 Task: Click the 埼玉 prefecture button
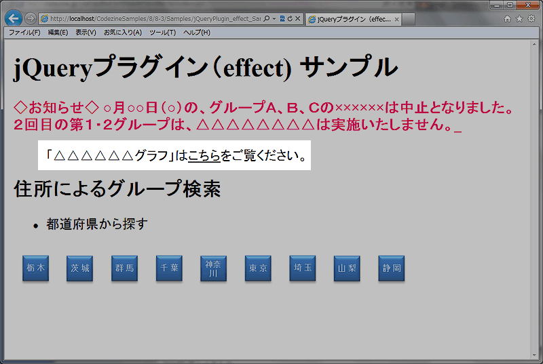point(303,268)
